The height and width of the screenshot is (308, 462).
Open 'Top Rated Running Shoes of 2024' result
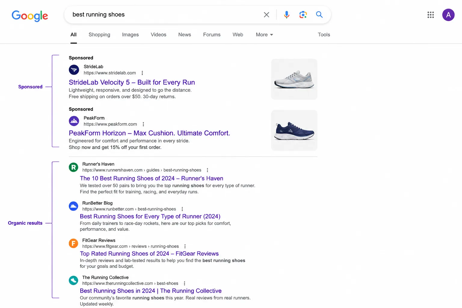tap(149, 254)
